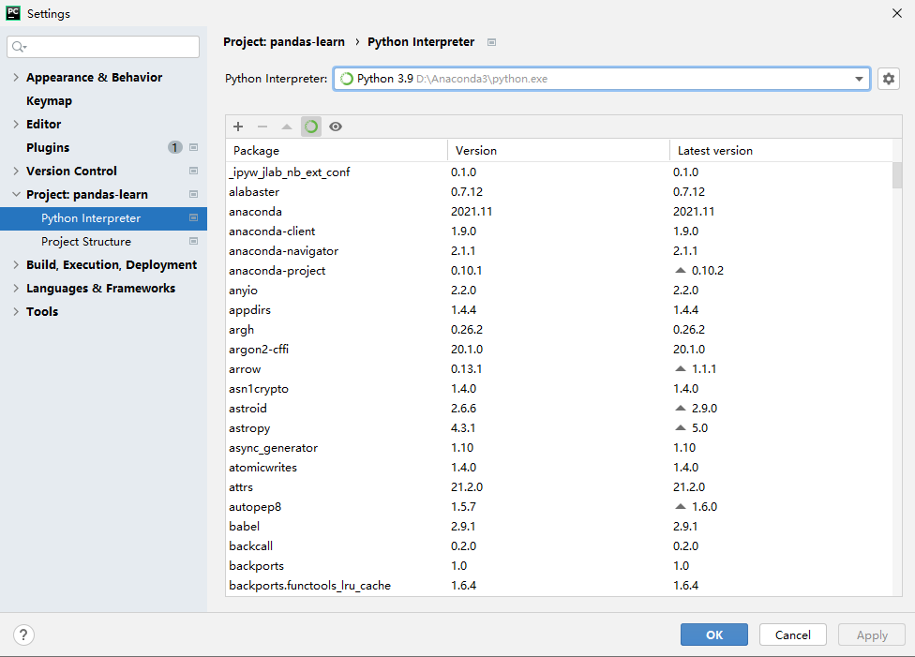This screenshot has height=657, width=915.
Task: Select Python Interpreter tree item
Action: tap(103, 218)
